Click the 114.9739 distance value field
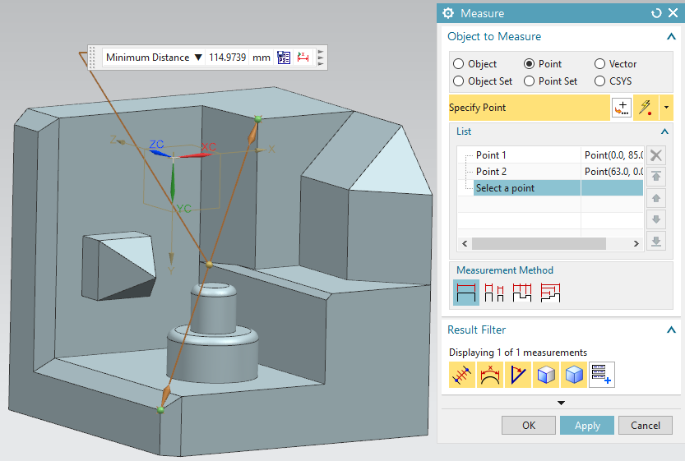 pos(227,58)
